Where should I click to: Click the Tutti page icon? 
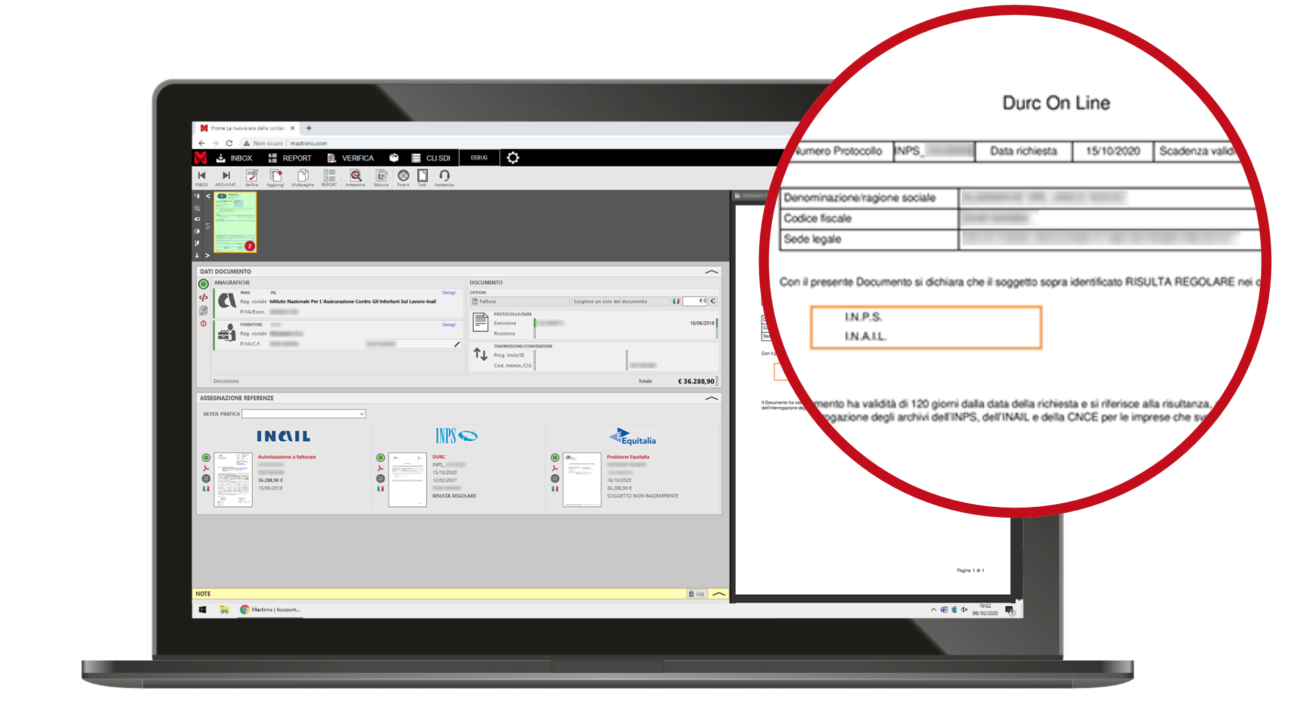point(422,178)
